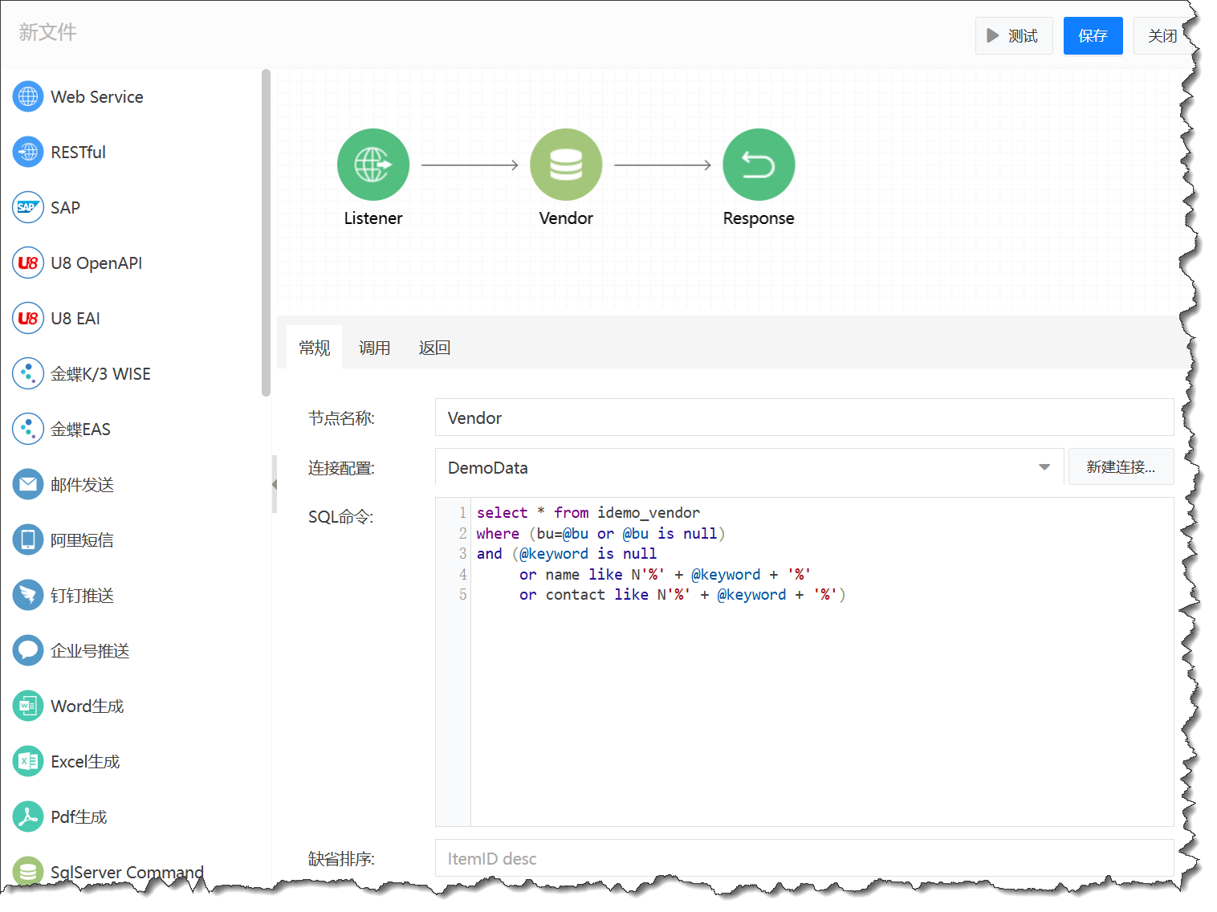This screenshot has height=912, width=1217.
Task: Click the Pdf生成 icon
Action: tap(28, 817)
